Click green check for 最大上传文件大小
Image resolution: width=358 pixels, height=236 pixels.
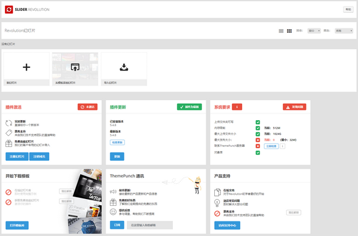coord(258,134)
